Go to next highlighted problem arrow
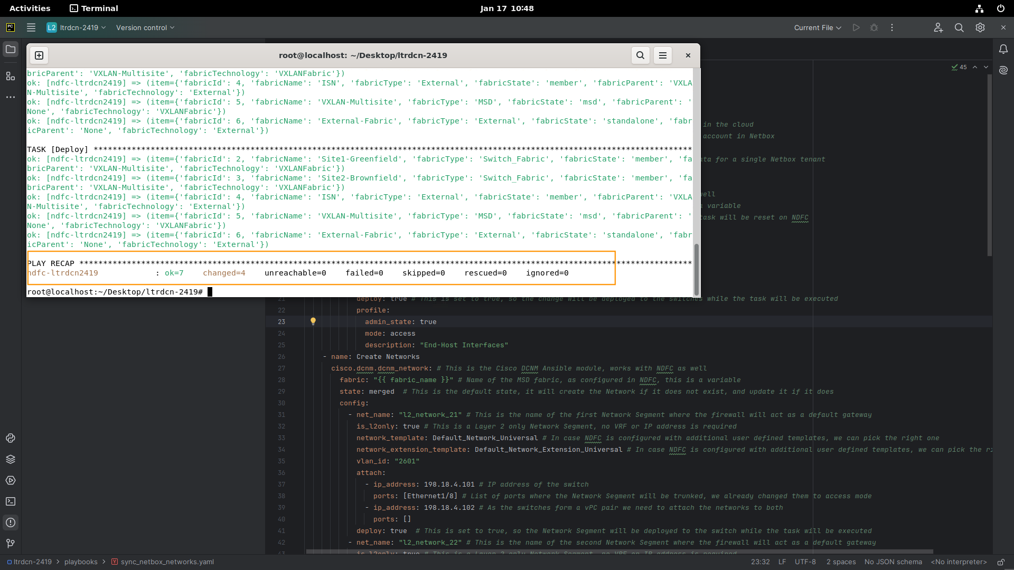 [x=986, y=67]
